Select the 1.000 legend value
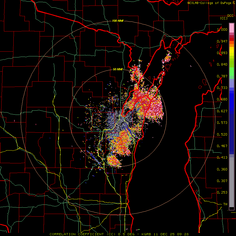The width and height of the screenshot is (236, 236). pyautogui.click(x=222, y=29)
